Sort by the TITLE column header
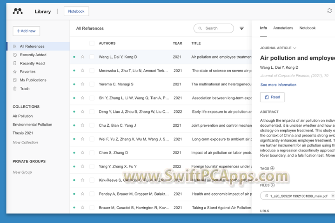This screenshot has height=223, width=335. click(x=196, y=43)
